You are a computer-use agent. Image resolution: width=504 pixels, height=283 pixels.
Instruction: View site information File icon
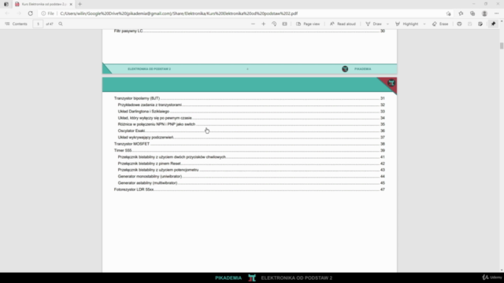pos(47,13)
